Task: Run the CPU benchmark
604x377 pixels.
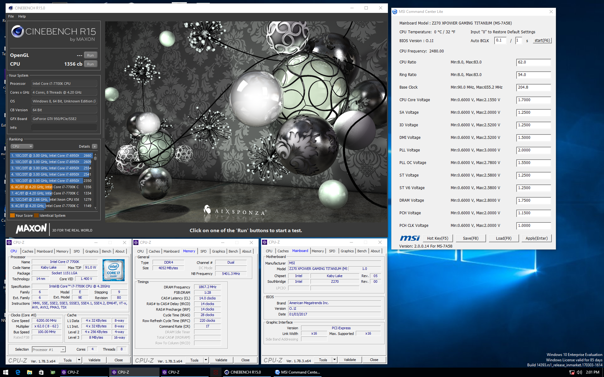Action: coord(91,64)
